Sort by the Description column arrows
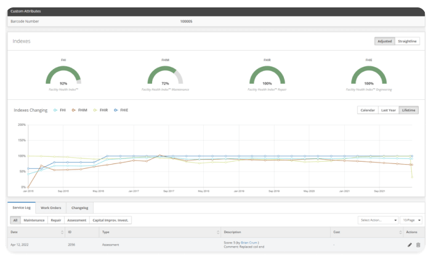Image resolution: width=431 pixels, height=259 pixels. [x=327, y=232]
